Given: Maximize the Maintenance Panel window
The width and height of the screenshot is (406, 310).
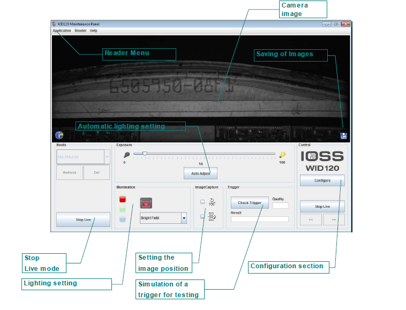Looking at the screenshot, I should tap(336, 24).
